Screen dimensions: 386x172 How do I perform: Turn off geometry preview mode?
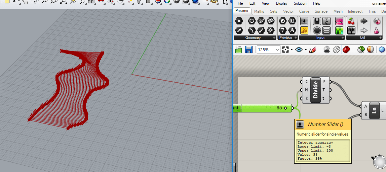tap(327, 50)
